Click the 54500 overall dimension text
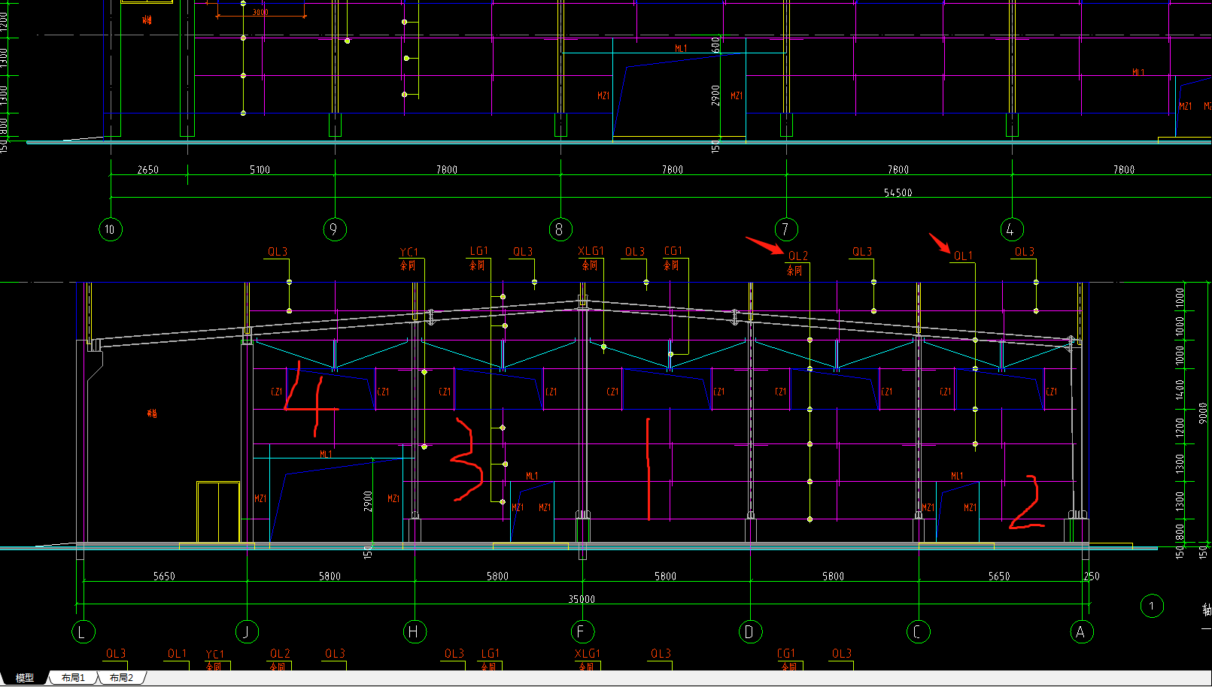The width and height of the screenshot is (1212, 687). tap(898, 193)
